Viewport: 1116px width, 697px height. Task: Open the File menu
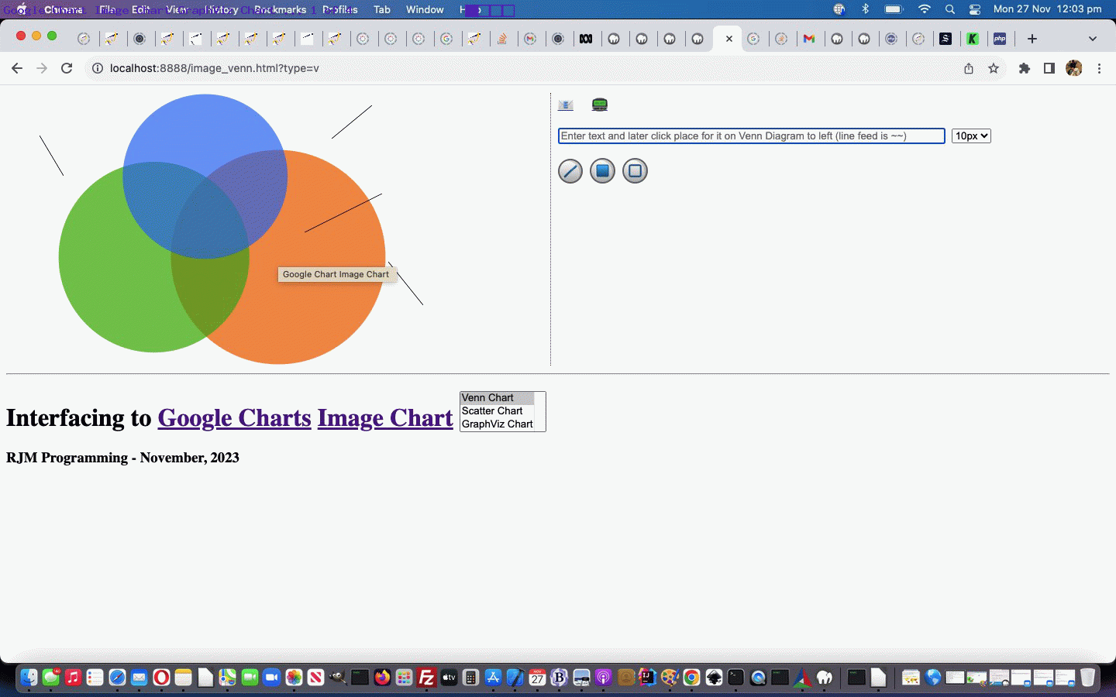[107, 9]
